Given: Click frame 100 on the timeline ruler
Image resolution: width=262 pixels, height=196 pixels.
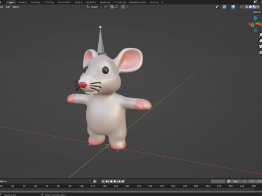Looking at the screenshot, I should (81, 186).
